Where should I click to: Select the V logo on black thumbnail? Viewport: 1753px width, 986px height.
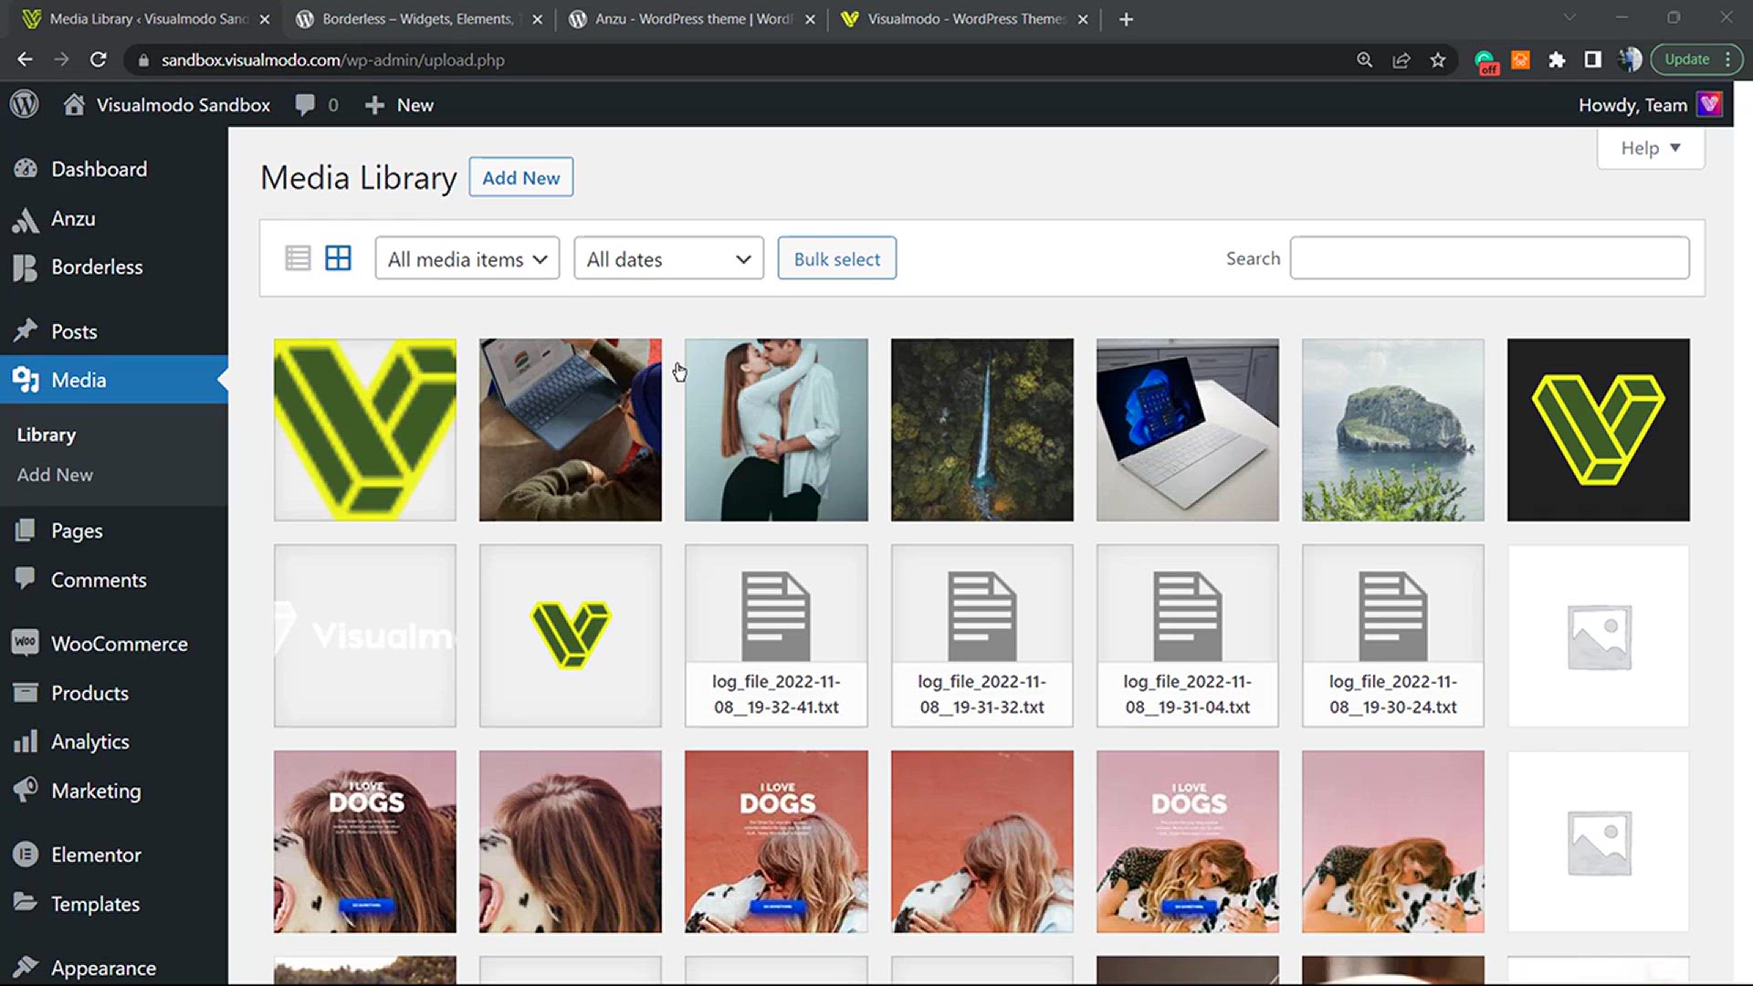coord(1599,430)
